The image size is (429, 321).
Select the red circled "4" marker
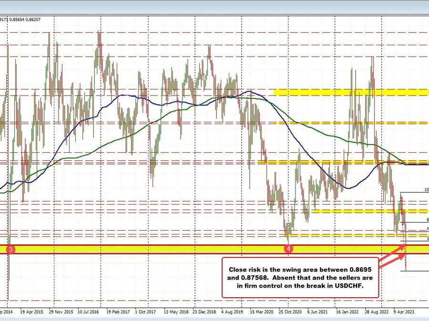click(289, 248)
